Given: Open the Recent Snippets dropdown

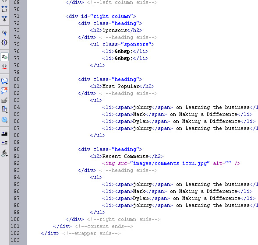Looking at the screenshot, I should [4, 110].
